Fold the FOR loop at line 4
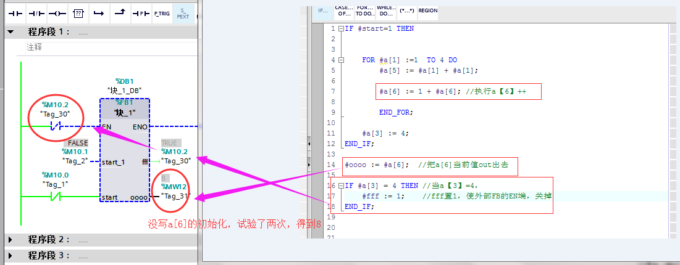Image resolution: width=680 pixels, height=265 pixels. coord(341,60)
